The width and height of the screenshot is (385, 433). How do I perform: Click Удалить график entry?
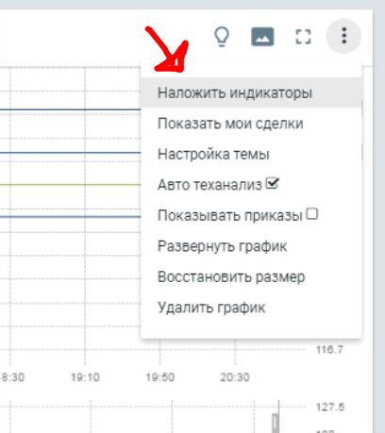[251, 308]
